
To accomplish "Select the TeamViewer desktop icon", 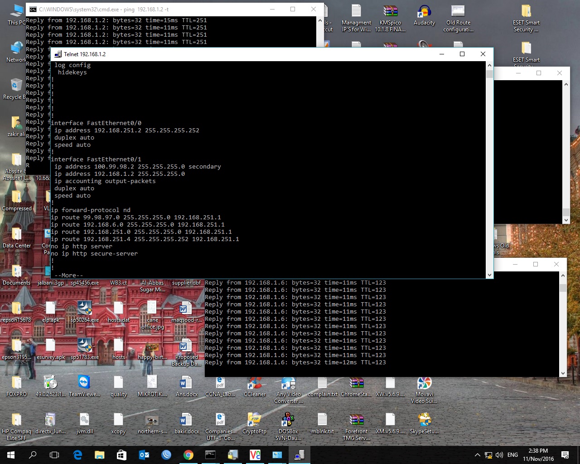I will point(85,386).
